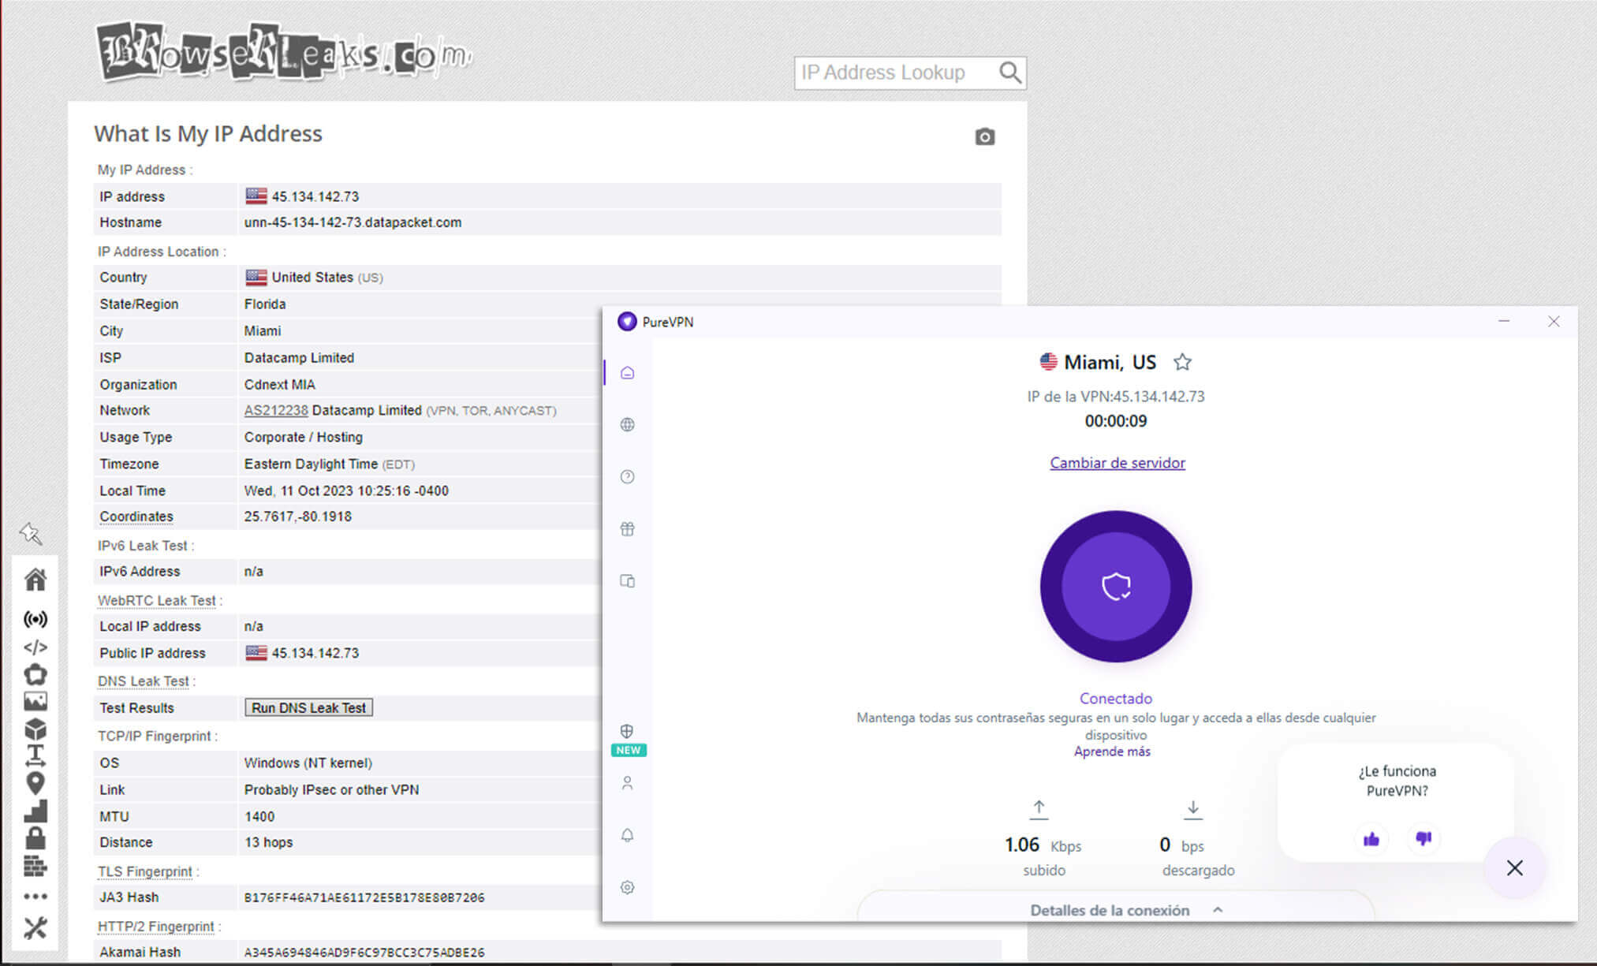Dismiss the feedback popup with the X circle
This screenshot has height=966, width=1597.
[1514, 868]
